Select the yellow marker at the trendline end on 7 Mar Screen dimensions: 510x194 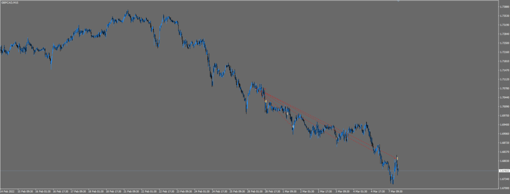pos(397,158)
